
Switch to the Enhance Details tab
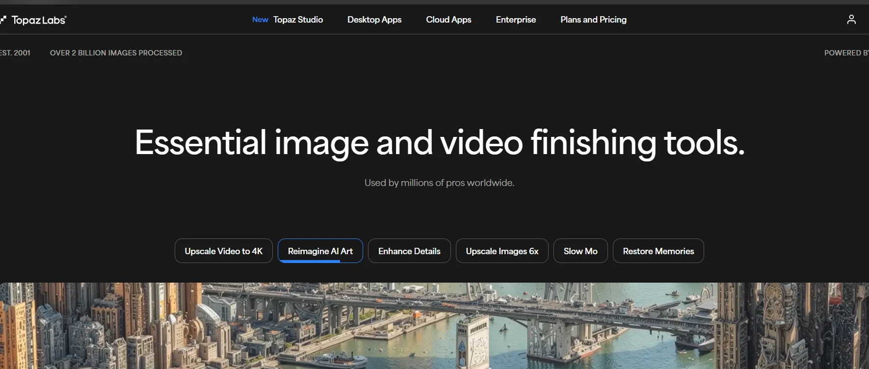[409, 251]
